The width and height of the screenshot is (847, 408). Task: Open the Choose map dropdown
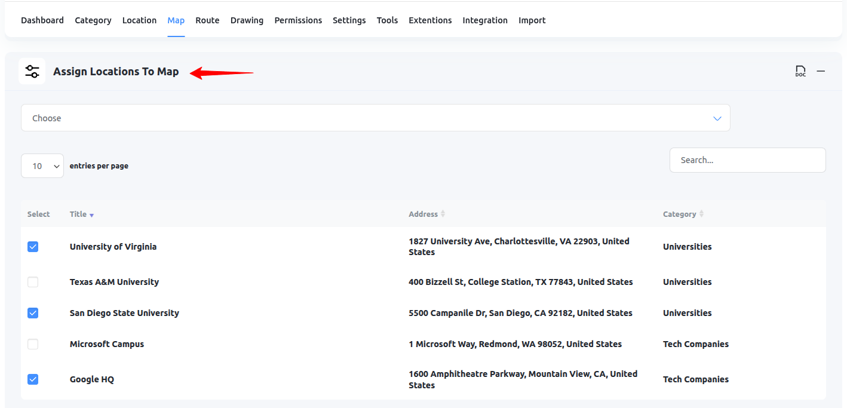tap(375, 118)
